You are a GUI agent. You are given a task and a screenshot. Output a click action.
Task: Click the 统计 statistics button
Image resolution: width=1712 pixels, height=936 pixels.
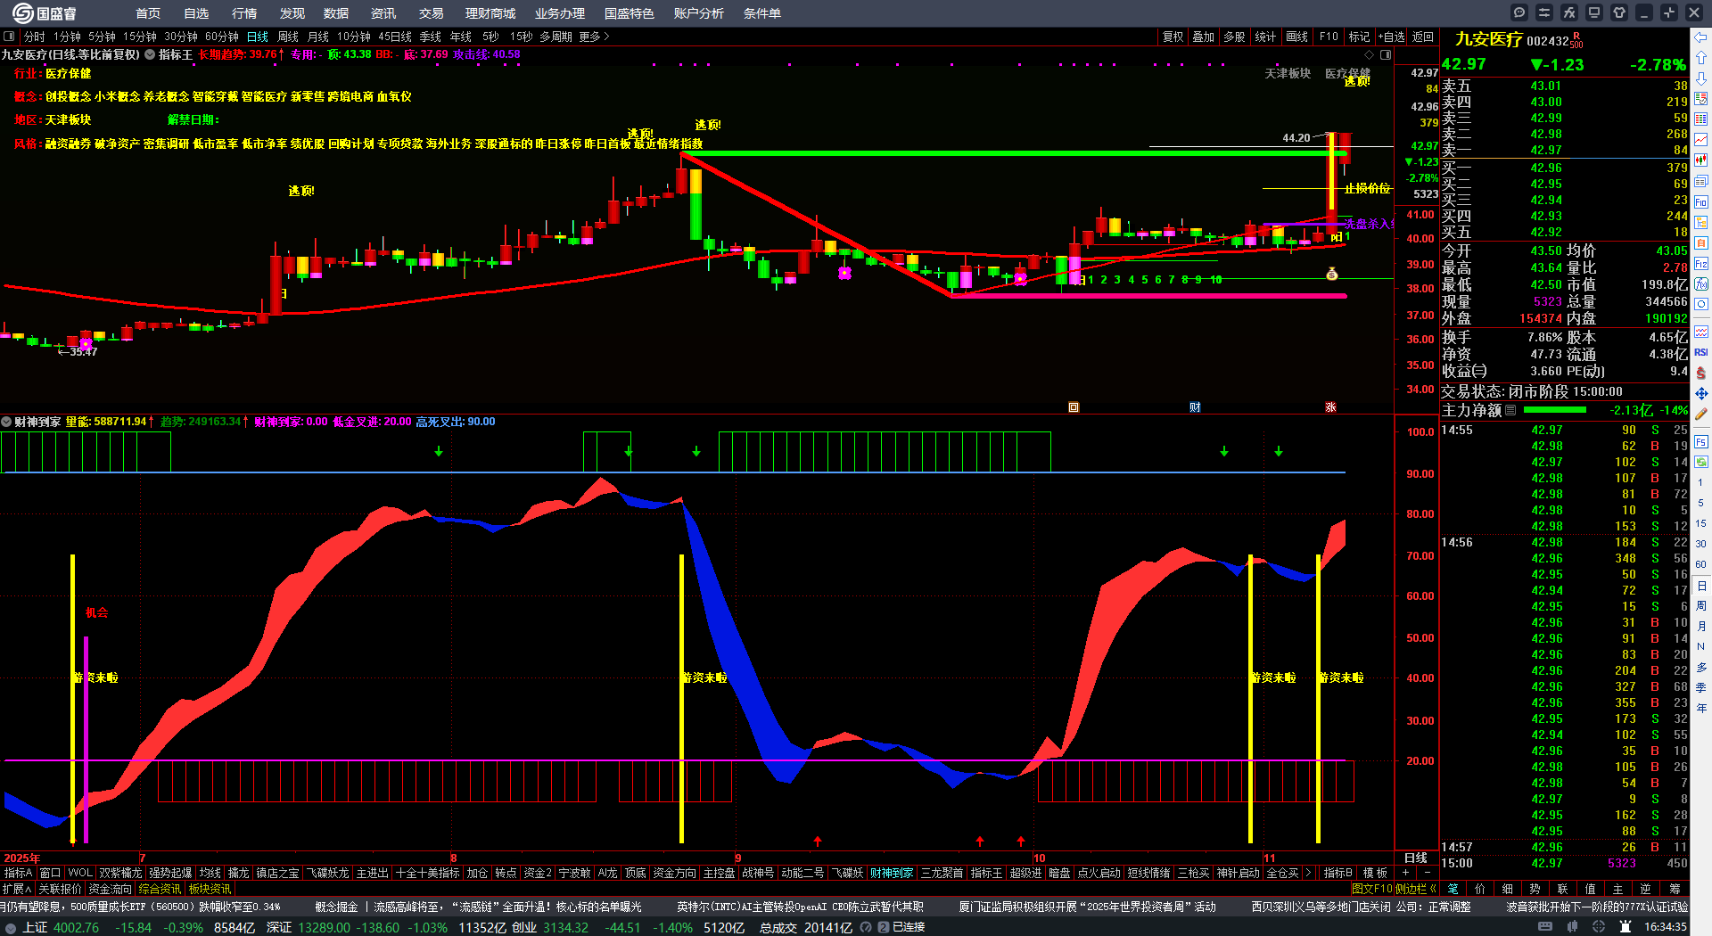[1265, 37]
